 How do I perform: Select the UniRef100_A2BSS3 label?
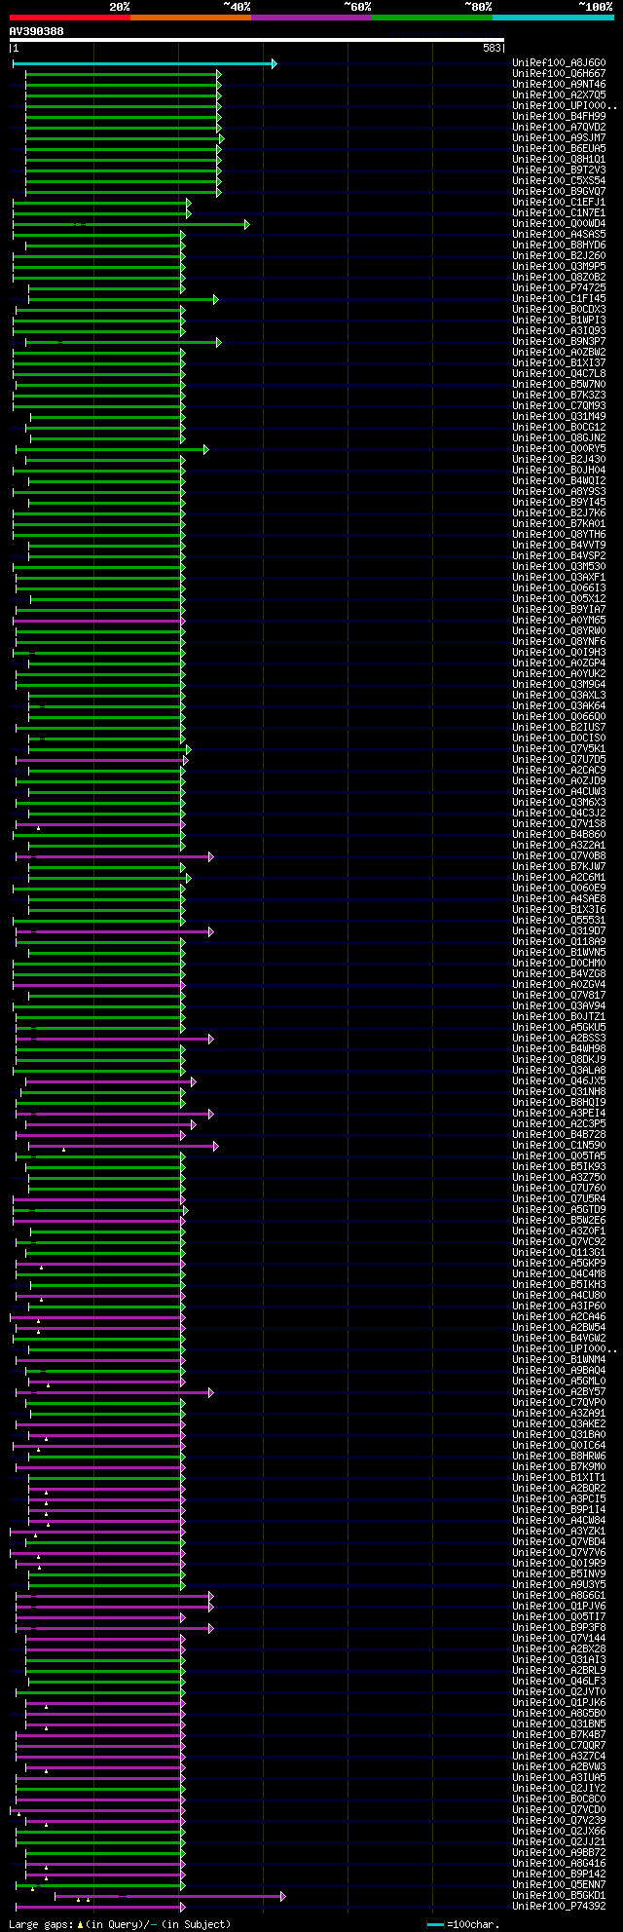[x=558, y=1039]
